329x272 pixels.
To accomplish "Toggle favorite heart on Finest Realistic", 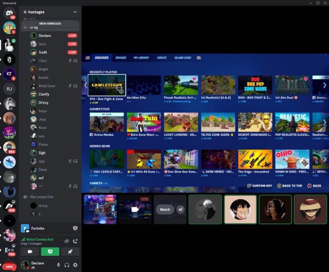I will [194, 79].
